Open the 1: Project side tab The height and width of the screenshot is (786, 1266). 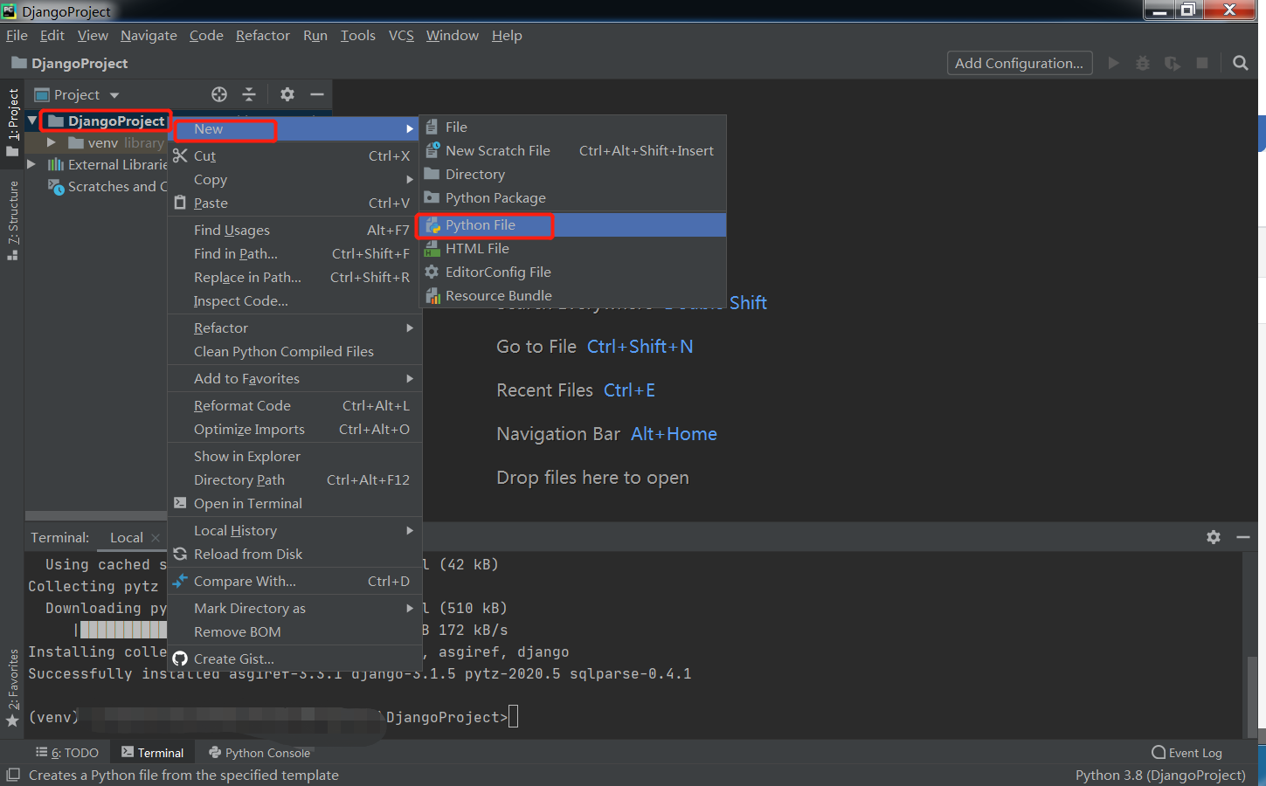pos(12,121)
